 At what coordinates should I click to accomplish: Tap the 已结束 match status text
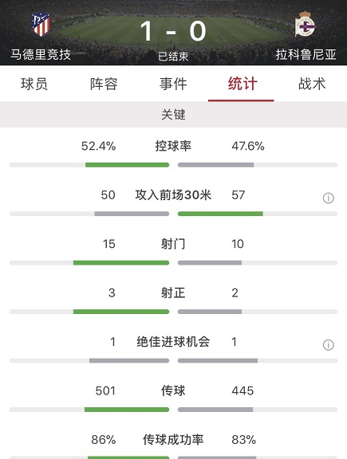coord(173,57)
